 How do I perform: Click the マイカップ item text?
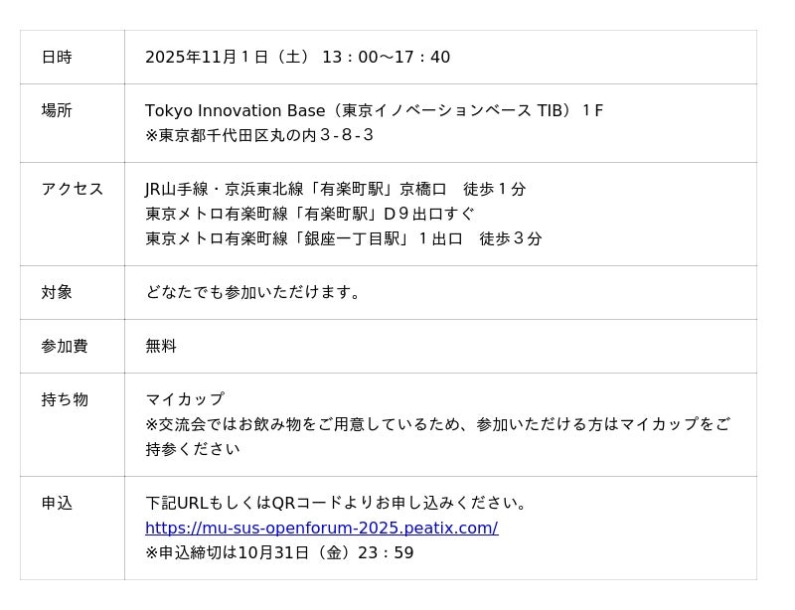(x=185, y=399)
